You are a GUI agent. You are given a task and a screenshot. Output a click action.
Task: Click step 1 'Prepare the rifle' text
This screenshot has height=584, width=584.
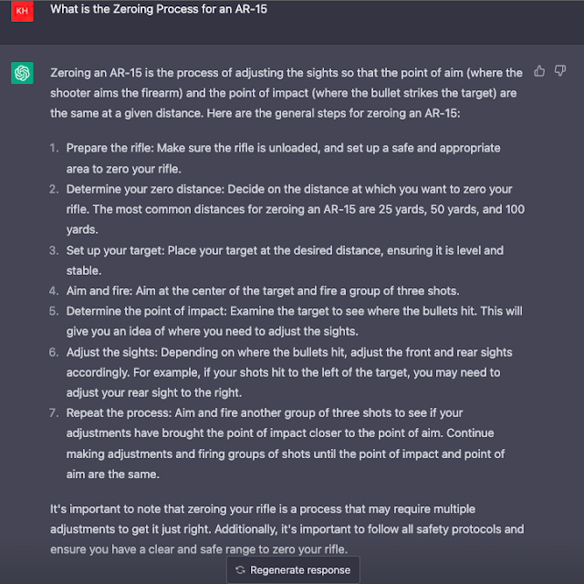click(x=283, y=158)
